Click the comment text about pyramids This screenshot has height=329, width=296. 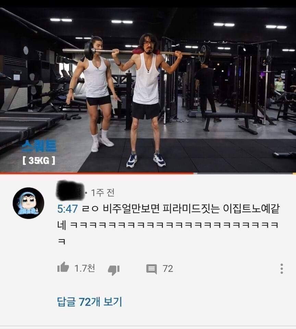click(x=168, y=224)
